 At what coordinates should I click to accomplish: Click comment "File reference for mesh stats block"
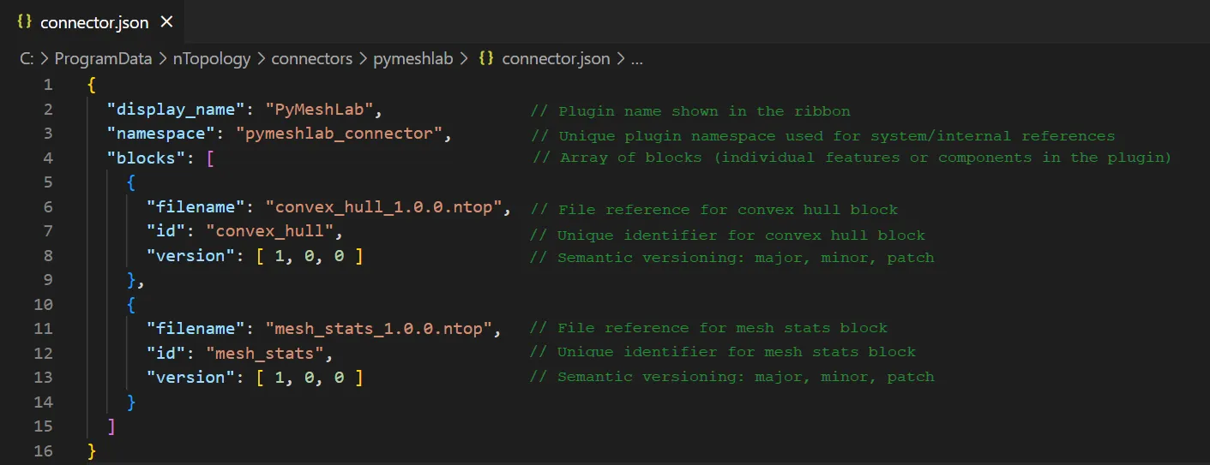pos(709,328)
